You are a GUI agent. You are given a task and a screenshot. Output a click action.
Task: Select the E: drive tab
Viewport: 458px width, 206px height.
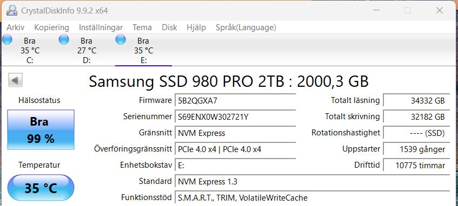[x=143, y=50]
